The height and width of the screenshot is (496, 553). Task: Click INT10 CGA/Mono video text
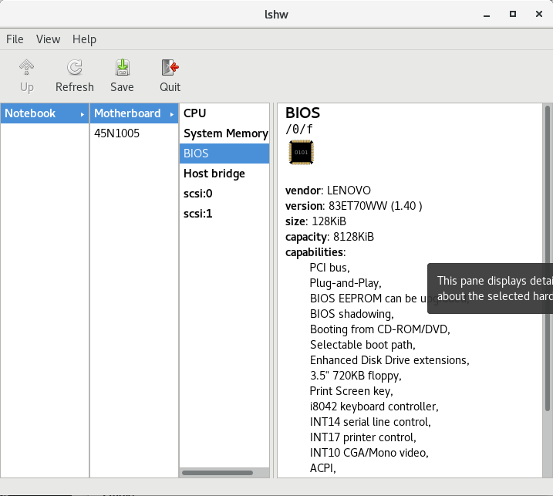coord(369,453)
